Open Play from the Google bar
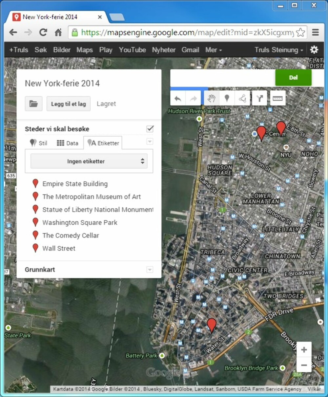This screenshot has width=328, height=397. coord(106,50)
